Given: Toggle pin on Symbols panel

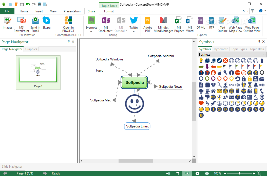Looking at the screenshot, I should pos(259,42).
